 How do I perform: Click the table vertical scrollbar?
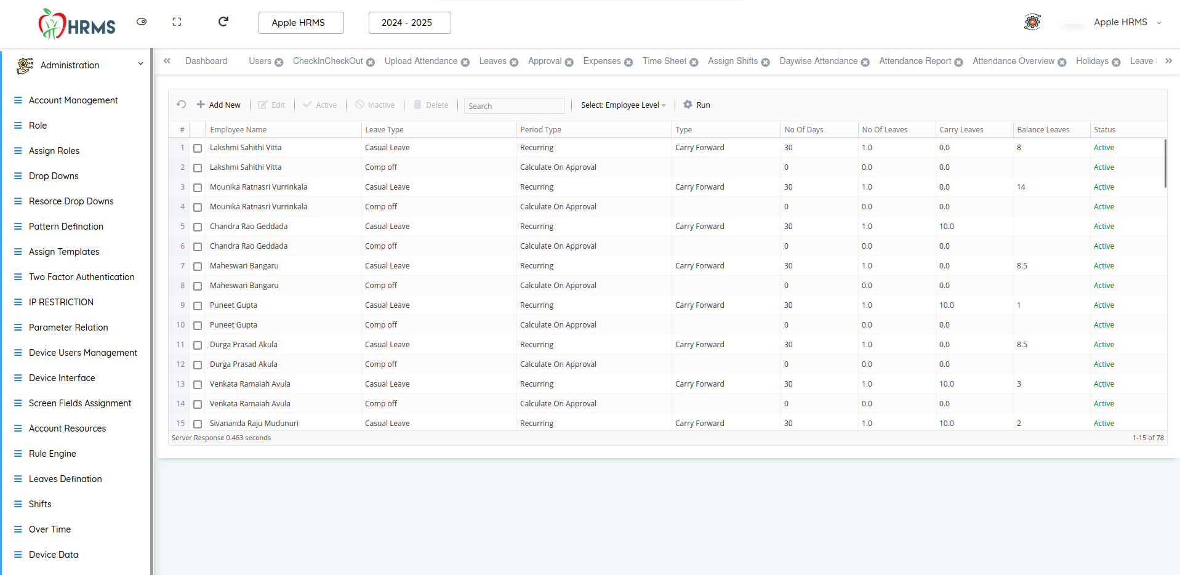point(1165,163)
